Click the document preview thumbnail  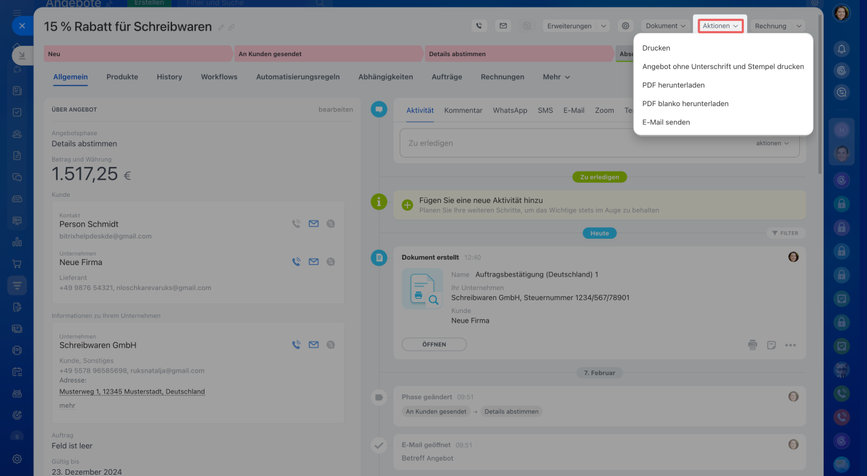click(422, 289)
